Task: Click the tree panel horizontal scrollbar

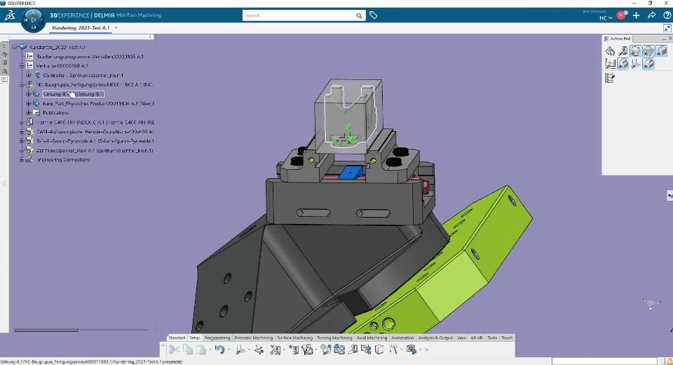Action: click(46, 330)
